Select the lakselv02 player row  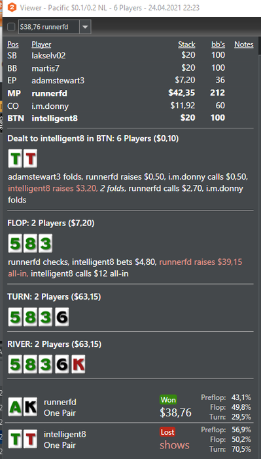click(130, 55)
